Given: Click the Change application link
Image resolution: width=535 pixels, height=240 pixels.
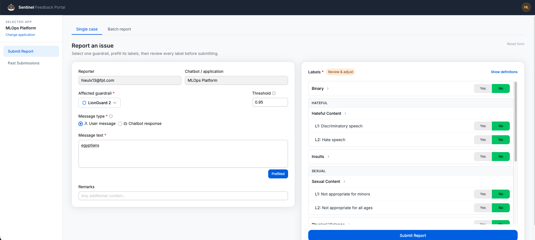Looking at the screenshot, I should point(20,35).
